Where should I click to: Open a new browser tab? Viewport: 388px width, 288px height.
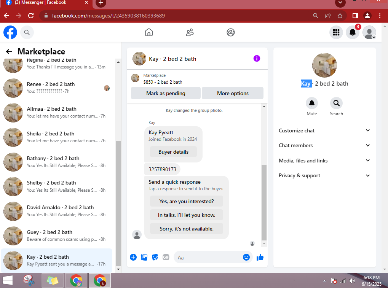(x=101, y=3)
